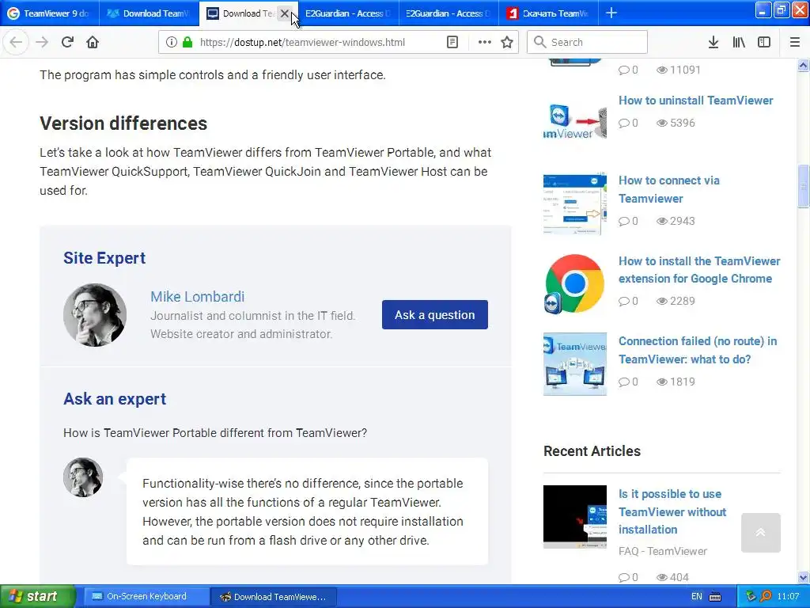
Task: Click the comment bubble next to 5396
Action: coord(624,123)
